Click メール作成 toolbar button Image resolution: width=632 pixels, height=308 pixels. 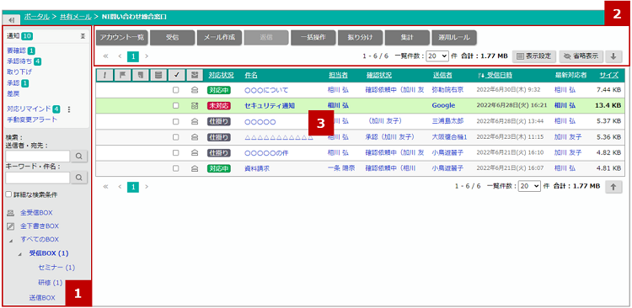[219, 38]
